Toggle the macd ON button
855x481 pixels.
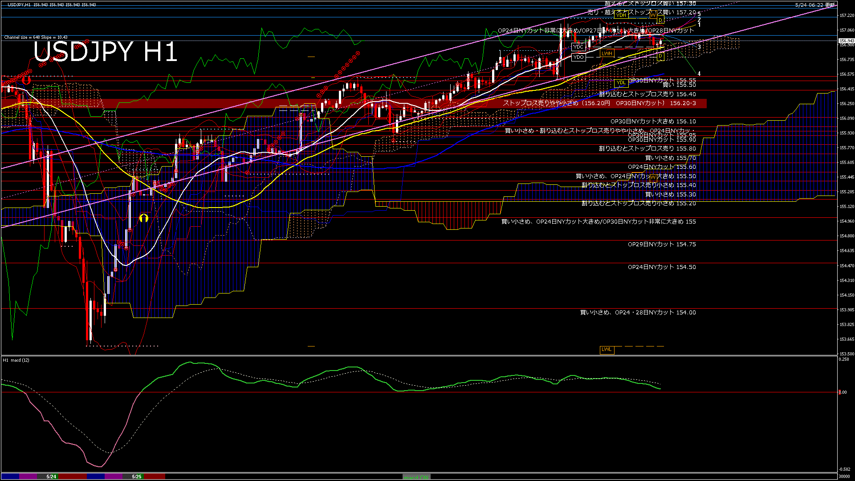[416, 477]
